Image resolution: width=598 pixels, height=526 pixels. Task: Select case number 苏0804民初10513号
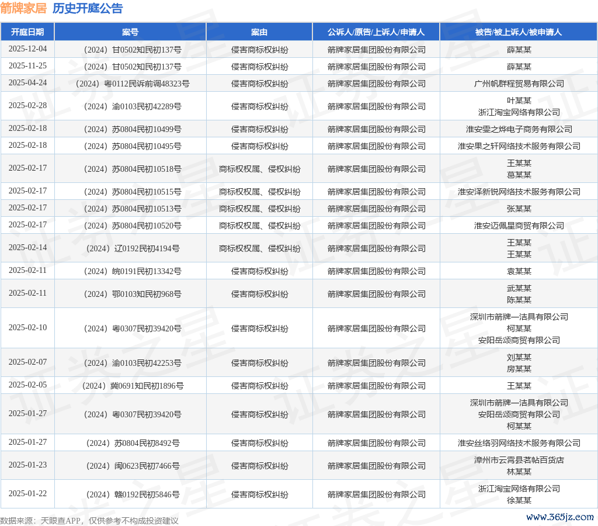133,209
